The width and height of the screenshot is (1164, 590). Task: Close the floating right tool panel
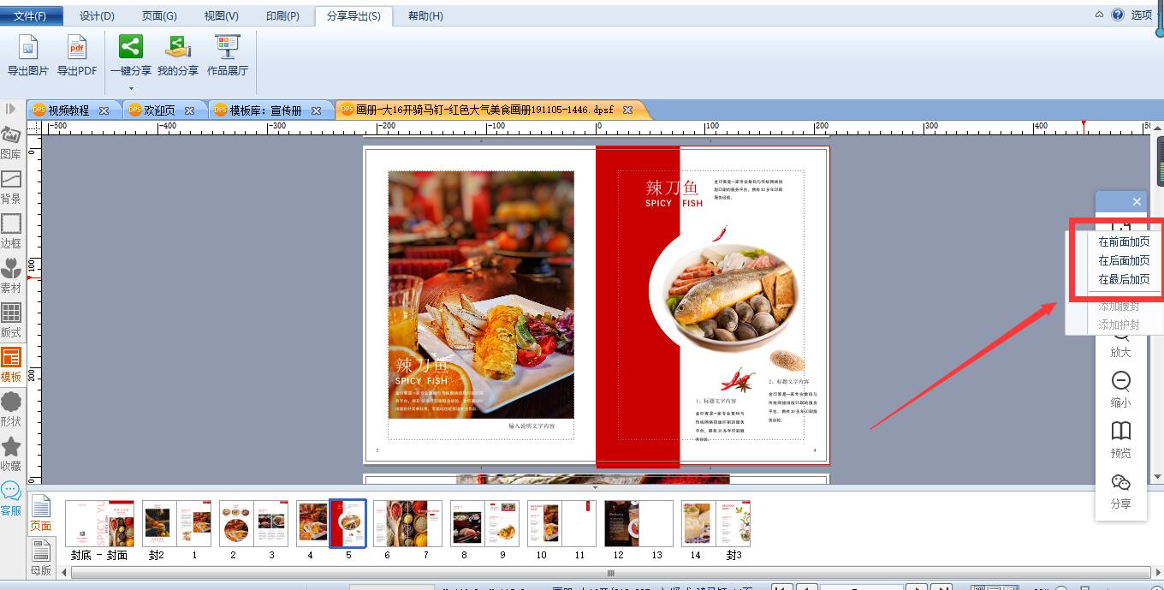[1137, 201]
